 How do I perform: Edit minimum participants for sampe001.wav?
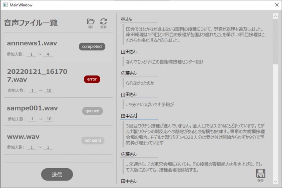coord(32,119)
